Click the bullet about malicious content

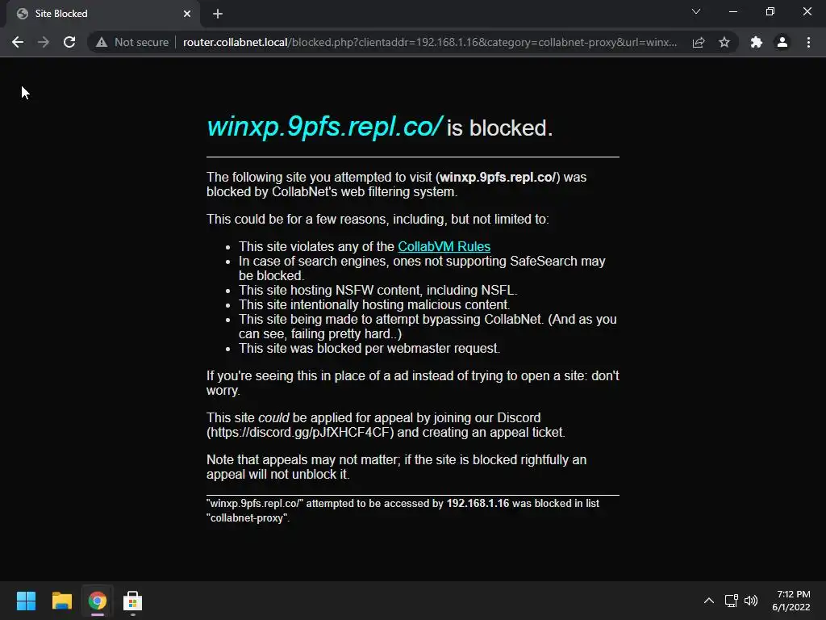tap(374, 304)
